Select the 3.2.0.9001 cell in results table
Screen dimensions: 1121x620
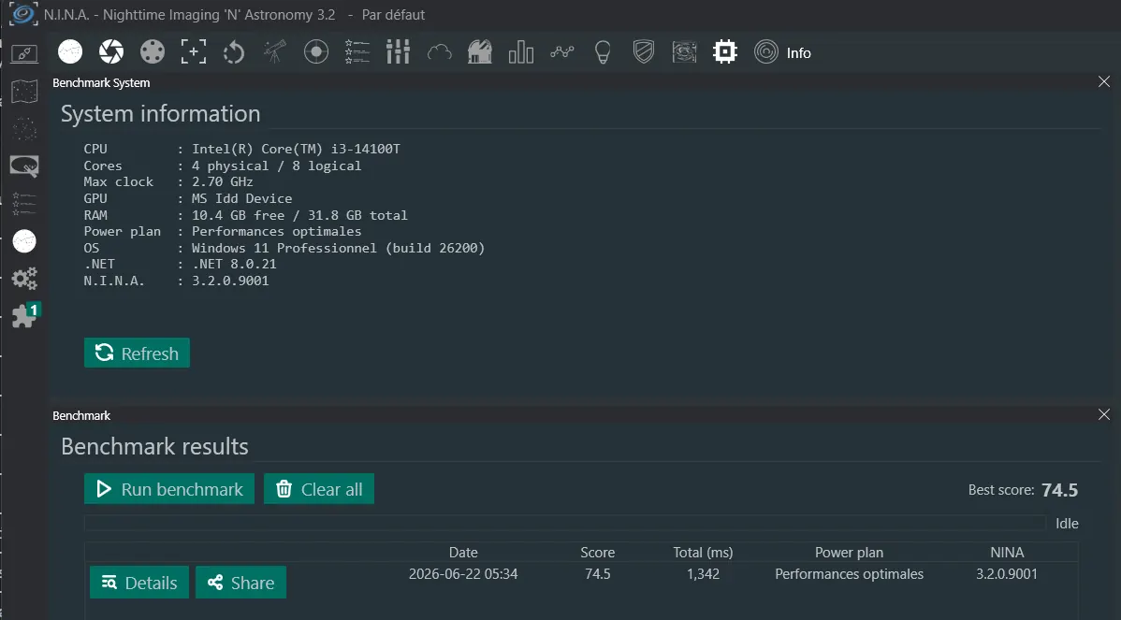(x=1007, y=573)
